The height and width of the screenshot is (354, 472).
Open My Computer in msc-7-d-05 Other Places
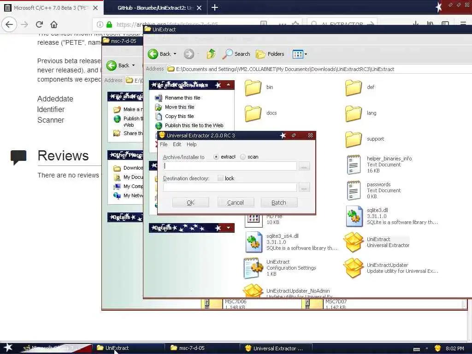pos(128,186)
